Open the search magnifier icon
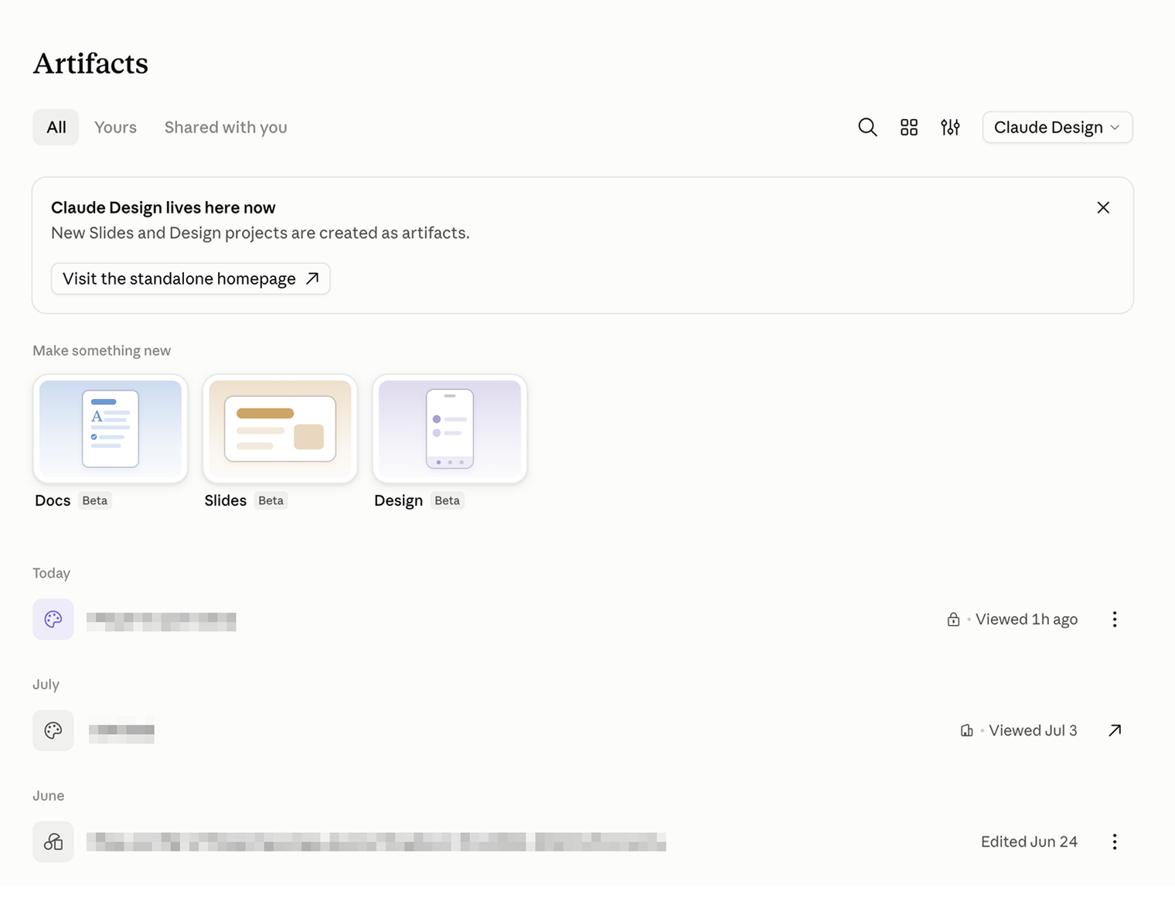This screenshot has width=1175, height=908. point(867,128)
